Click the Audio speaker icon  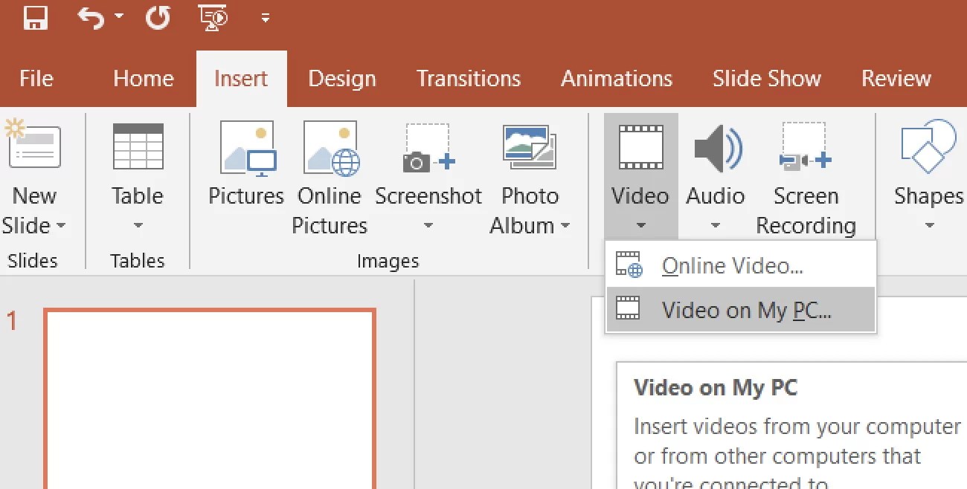pos(715,149)
